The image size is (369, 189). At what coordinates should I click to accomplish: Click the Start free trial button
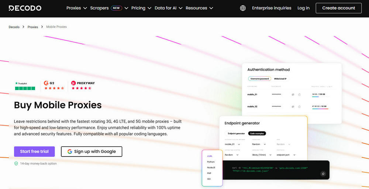click(x=34, y=152)
